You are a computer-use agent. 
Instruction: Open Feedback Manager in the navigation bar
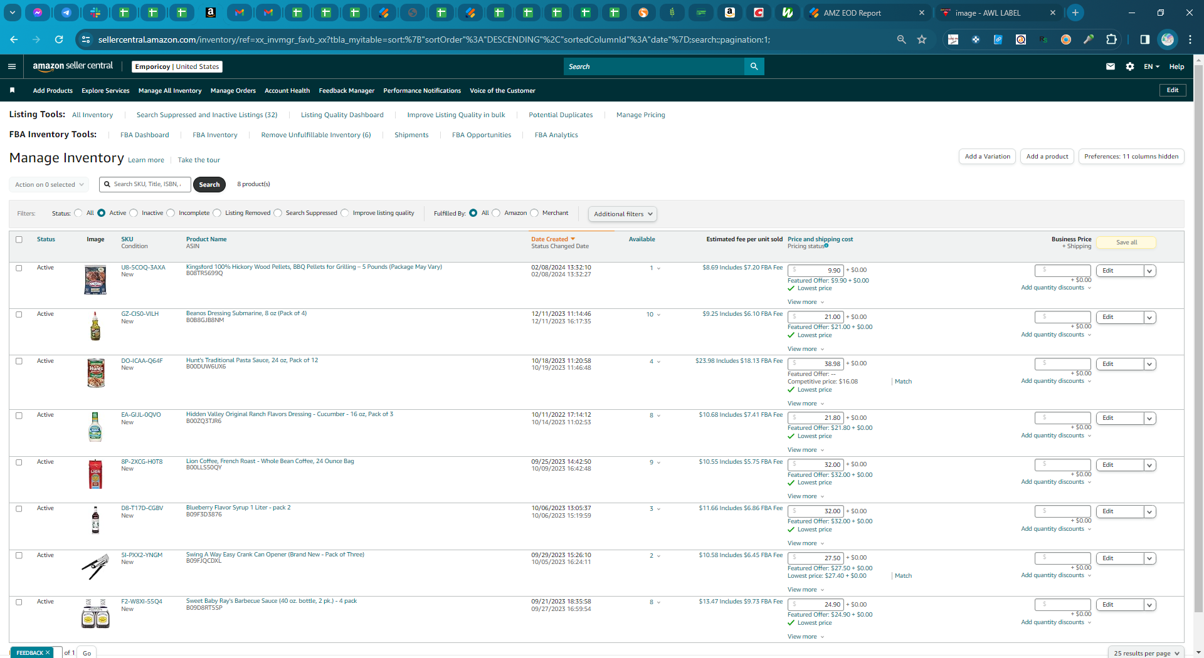[347, 91]
